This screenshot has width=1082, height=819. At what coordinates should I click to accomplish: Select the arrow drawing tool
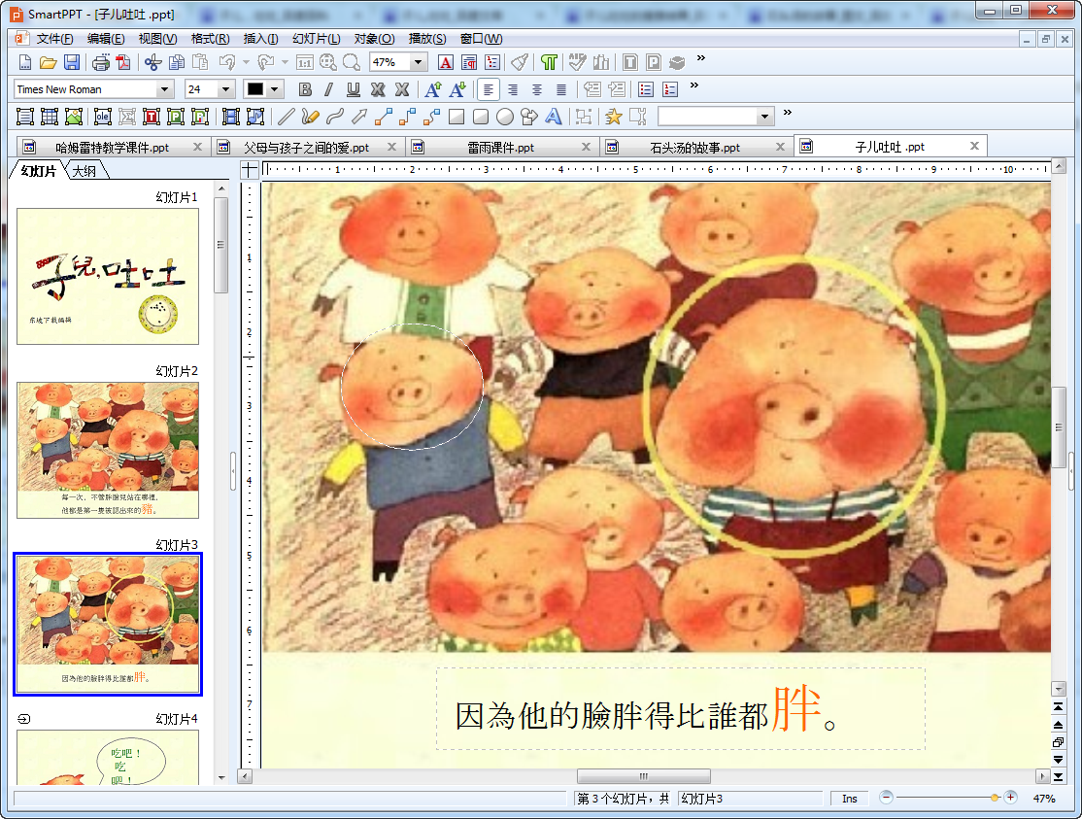[x=359, y=117]
